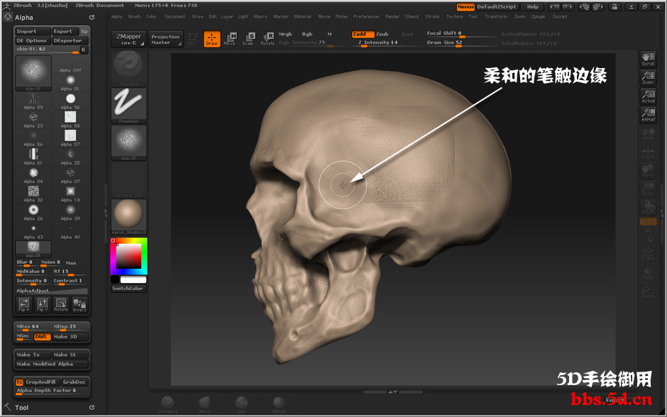Click the SwitchColor button
667x417 pixels.
click(x=128, y=289)
